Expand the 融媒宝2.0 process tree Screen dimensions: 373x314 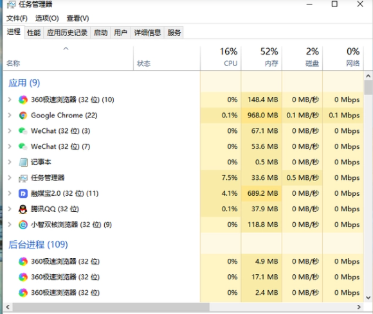(x=10, y=193)
